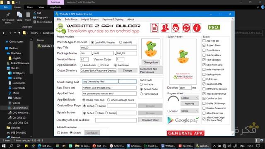
Task: Click the Change Icon button
Action: pos(151,62)
